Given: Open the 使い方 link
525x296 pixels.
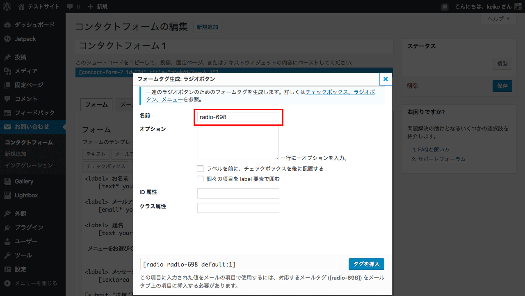Looking at the screenshot, I should click(441, 149).
